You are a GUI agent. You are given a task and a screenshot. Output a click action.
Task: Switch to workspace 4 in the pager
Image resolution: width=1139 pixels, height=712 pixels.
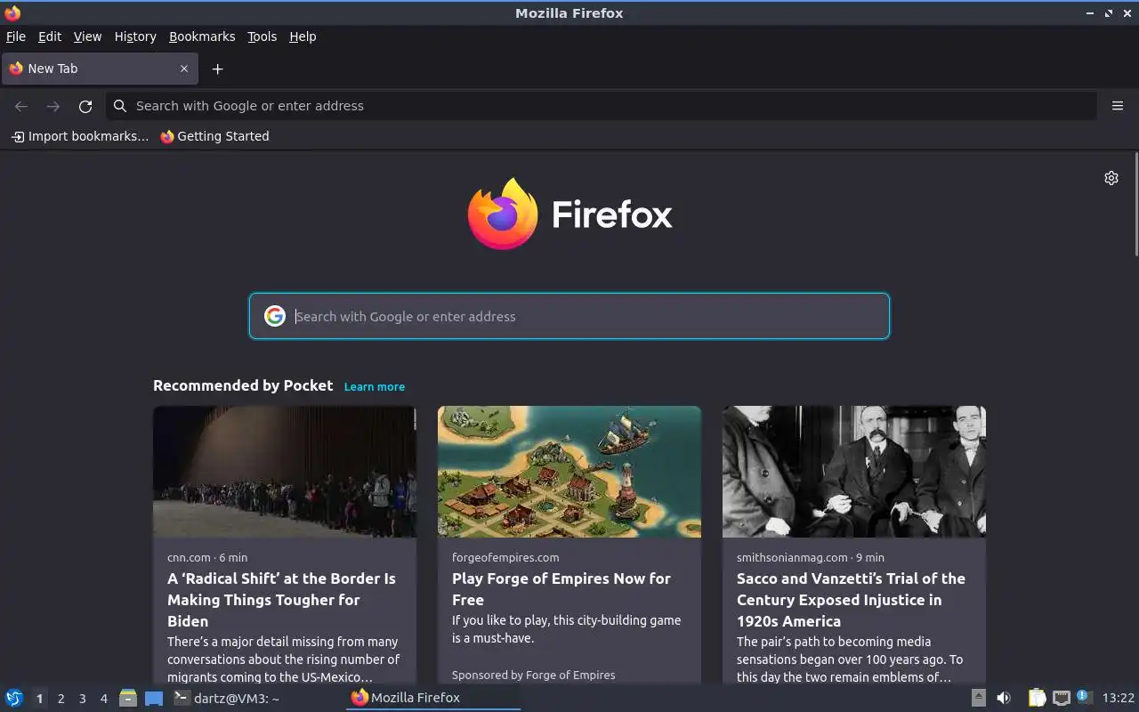[x=103, y=699]
